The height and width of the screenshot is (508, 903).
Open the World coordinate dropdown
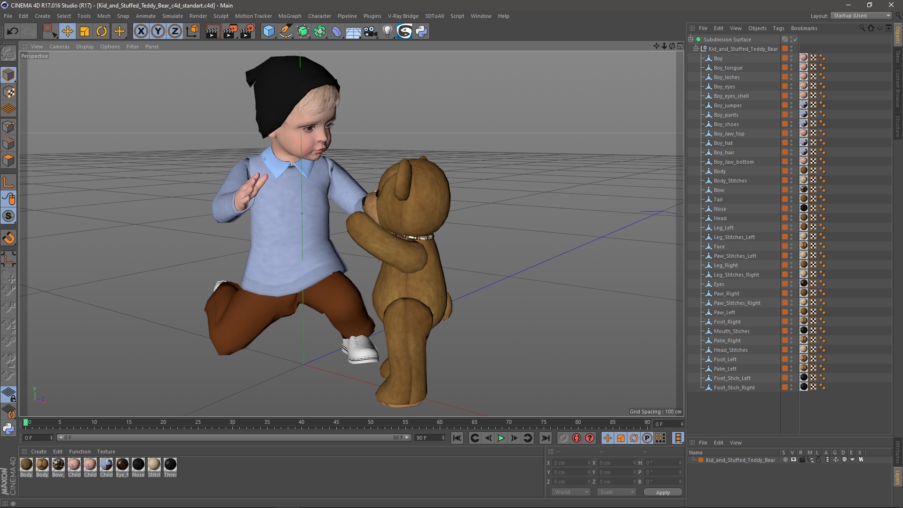[571, 492]
